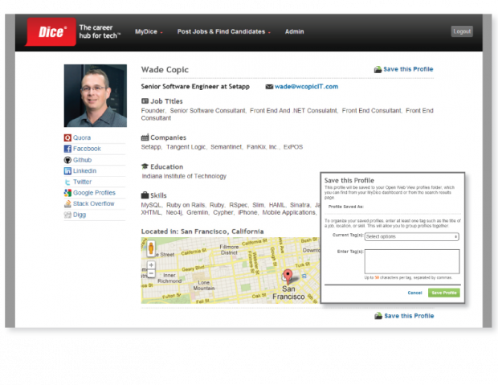Click the Skills briefcase icon

point(145,195)
